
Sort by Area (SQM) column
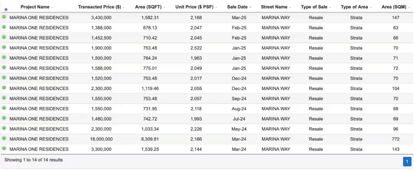pyautogui.click(x=394, y=7)
